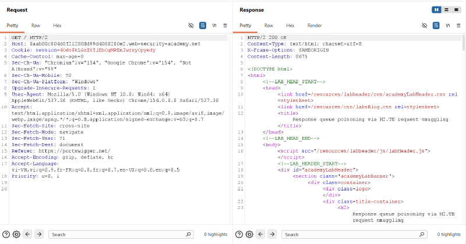466x244 pixels.
Task: Click the 'Sec-Ch-Ua-Platform: "Windows"' header
Action: pos(55,82)
